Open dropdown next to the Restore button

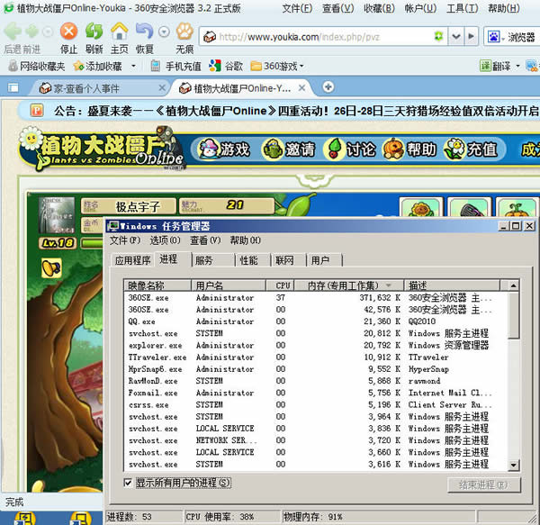165,32
